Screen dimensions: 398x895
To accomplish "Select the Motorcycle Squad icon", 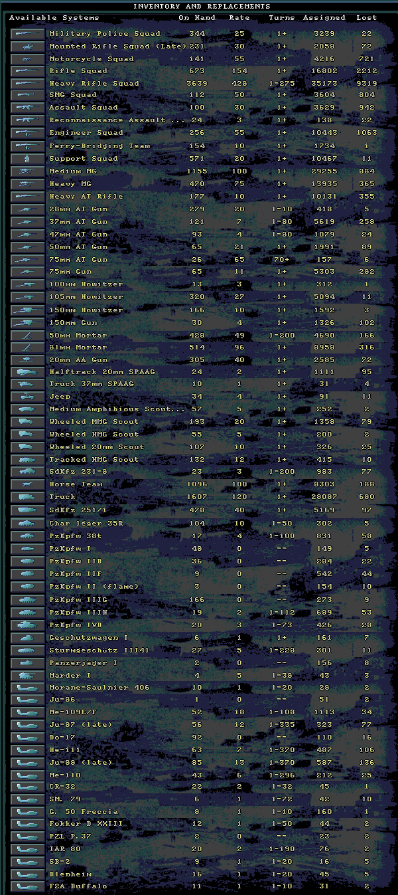I will (x=28, y=58).
